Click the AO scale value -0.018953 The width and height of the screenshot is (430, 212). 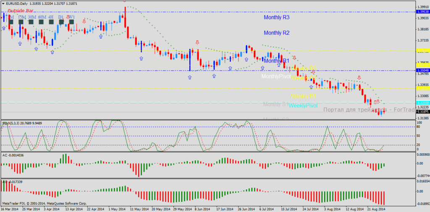click(423, 204)
